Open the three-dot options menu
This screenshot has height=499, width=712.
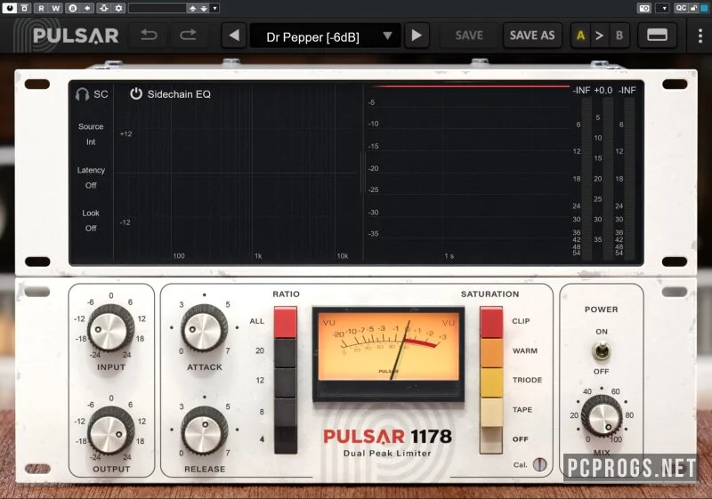[700, 36]
